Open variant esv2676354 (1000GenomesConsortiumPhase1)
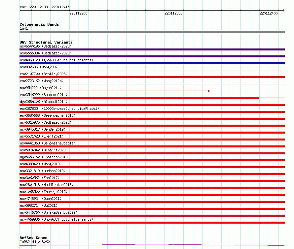The width and height of the screenshot is (294, 249). [59, 109]
